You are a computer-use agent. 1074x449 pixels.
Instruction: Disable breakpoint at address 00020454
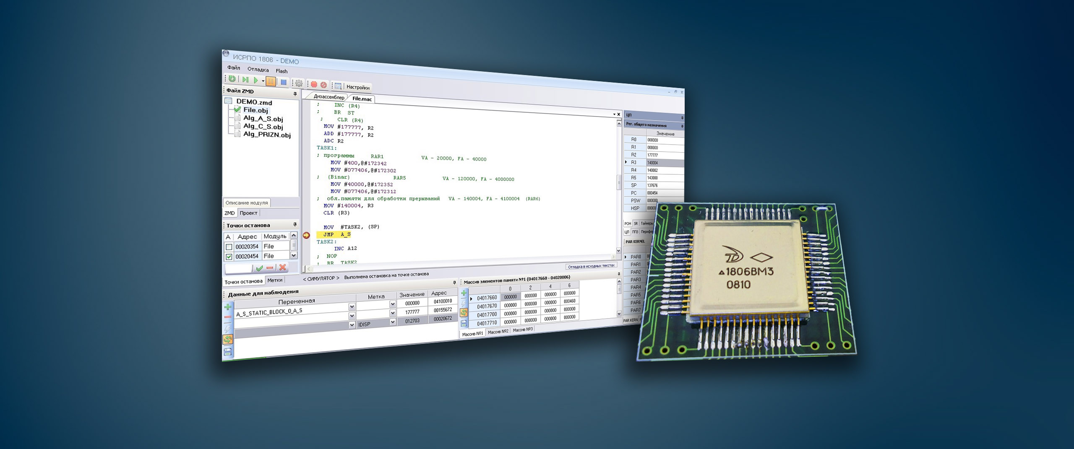[229, 257]
